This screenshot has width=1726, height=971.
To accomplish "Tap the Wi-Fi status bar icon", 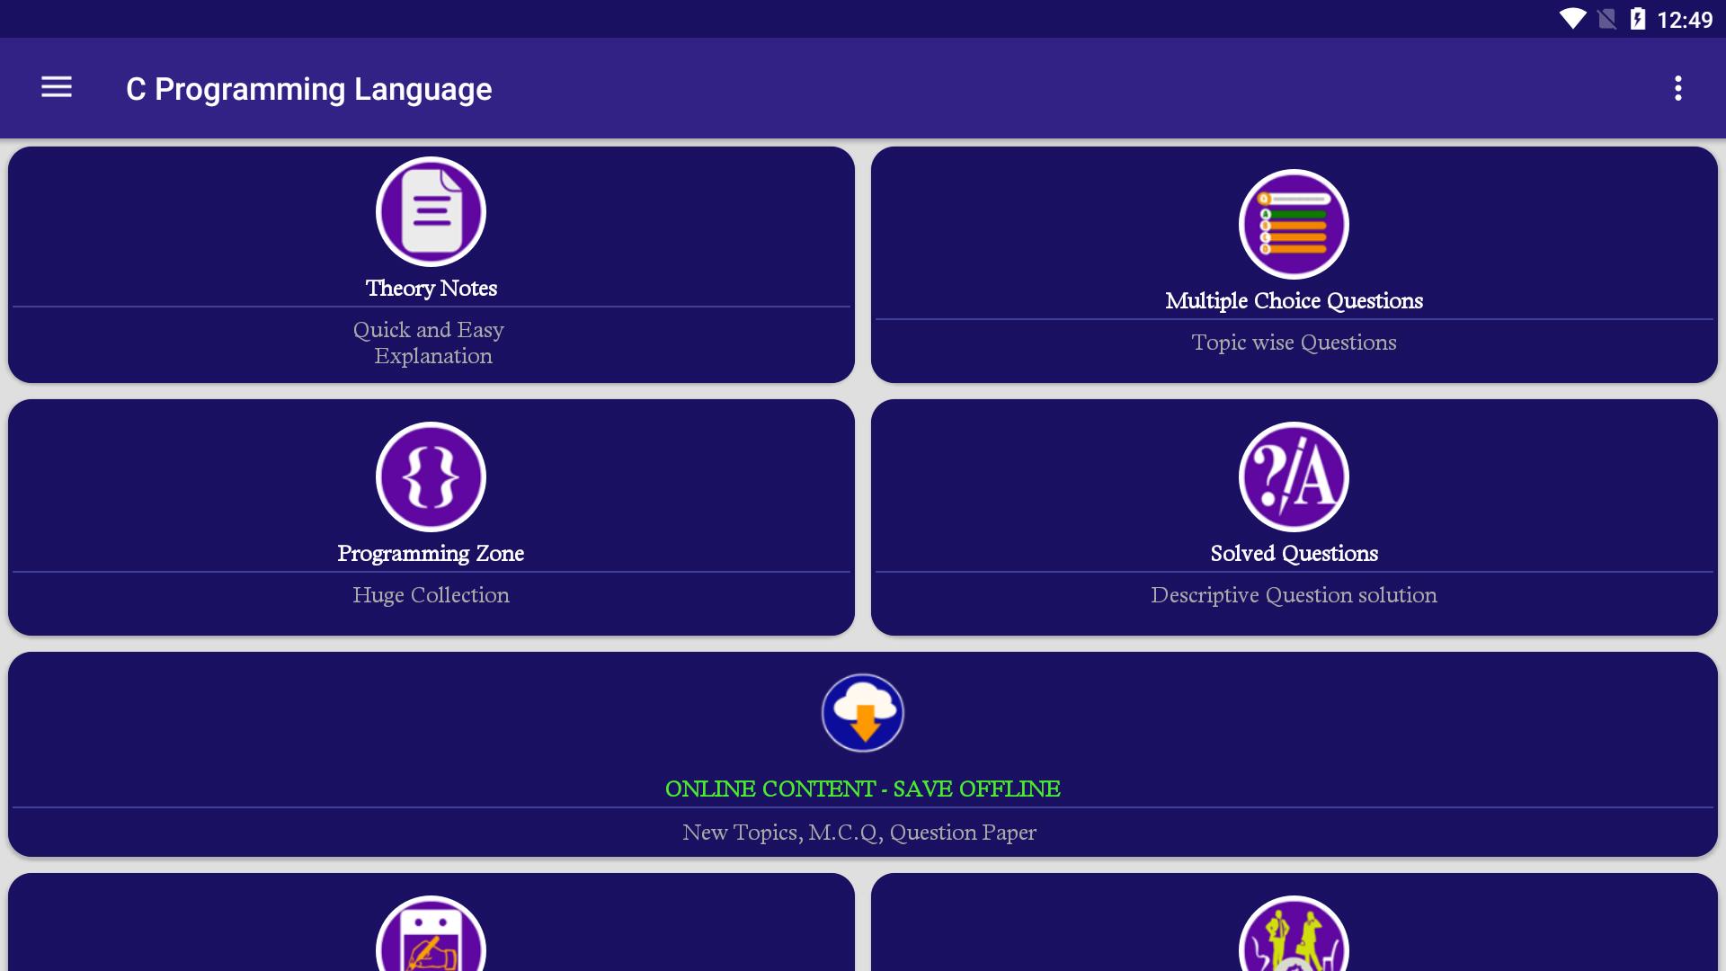I will 1572,19.
